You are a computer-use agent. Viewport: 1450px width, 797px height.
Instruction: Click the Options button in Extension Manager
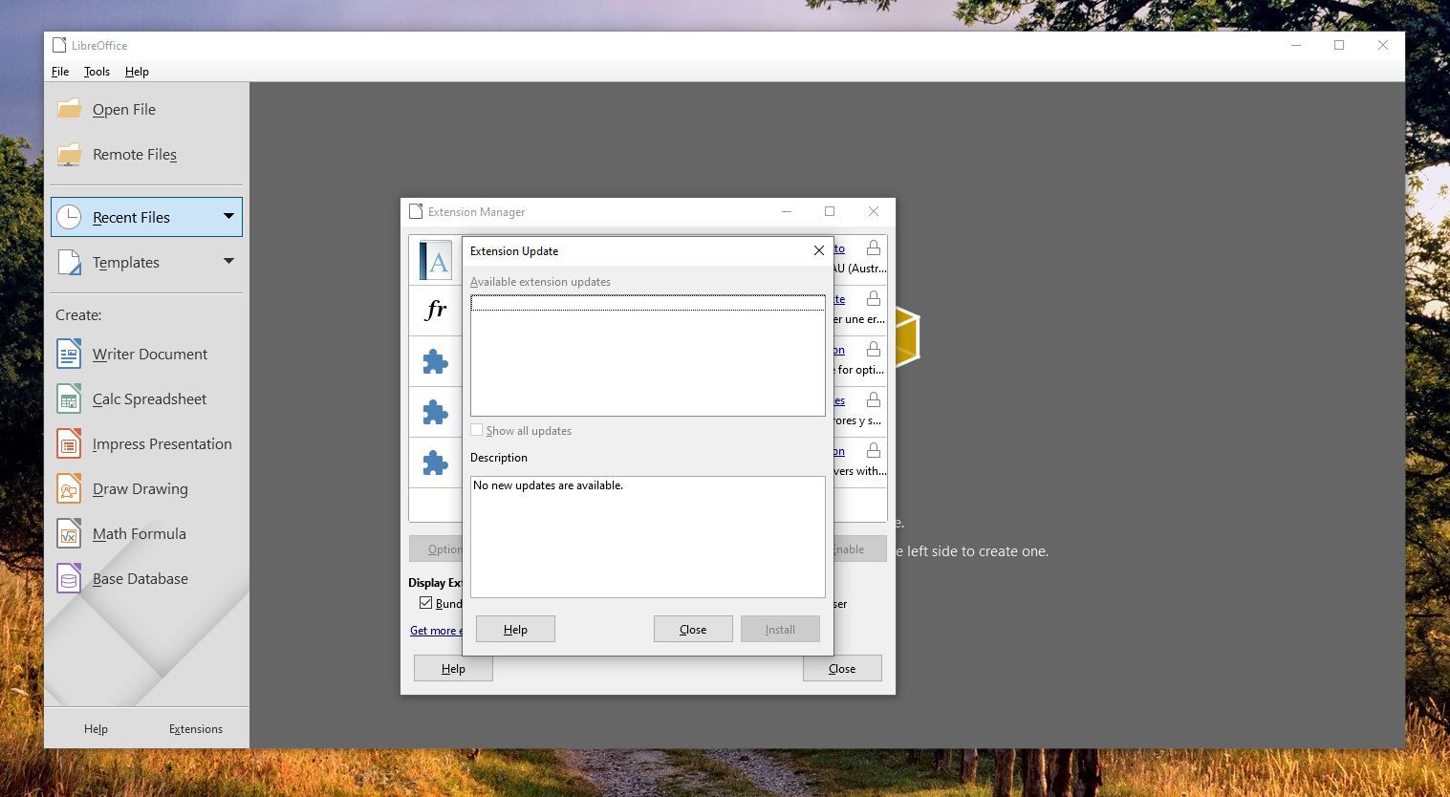click(x=436, y=549)
